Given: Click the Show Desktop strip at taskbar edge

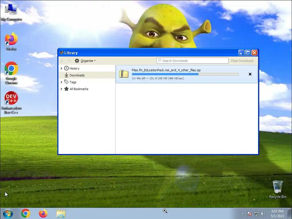Looking at the screenshot, I should point(290,213).
